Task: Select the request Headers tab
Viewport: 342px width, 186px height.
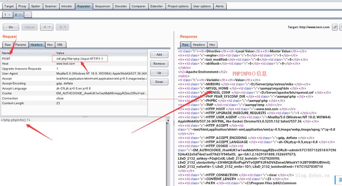Action: (x=36, y=45)
